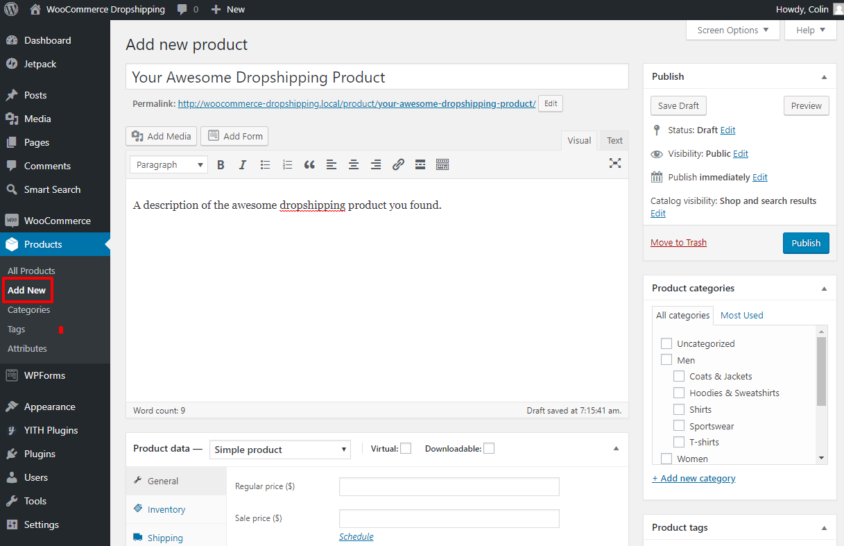This screenshot has width=844, height=546.
Task: Click the blue Publish button
Action: [805, 244]
